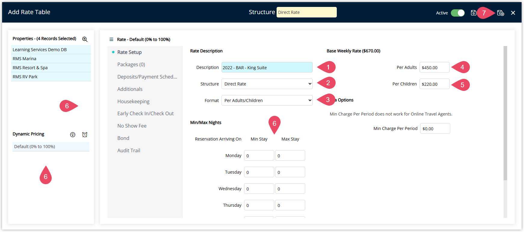Open the Additionals tab
524x232 pixels.
[130, 89]
